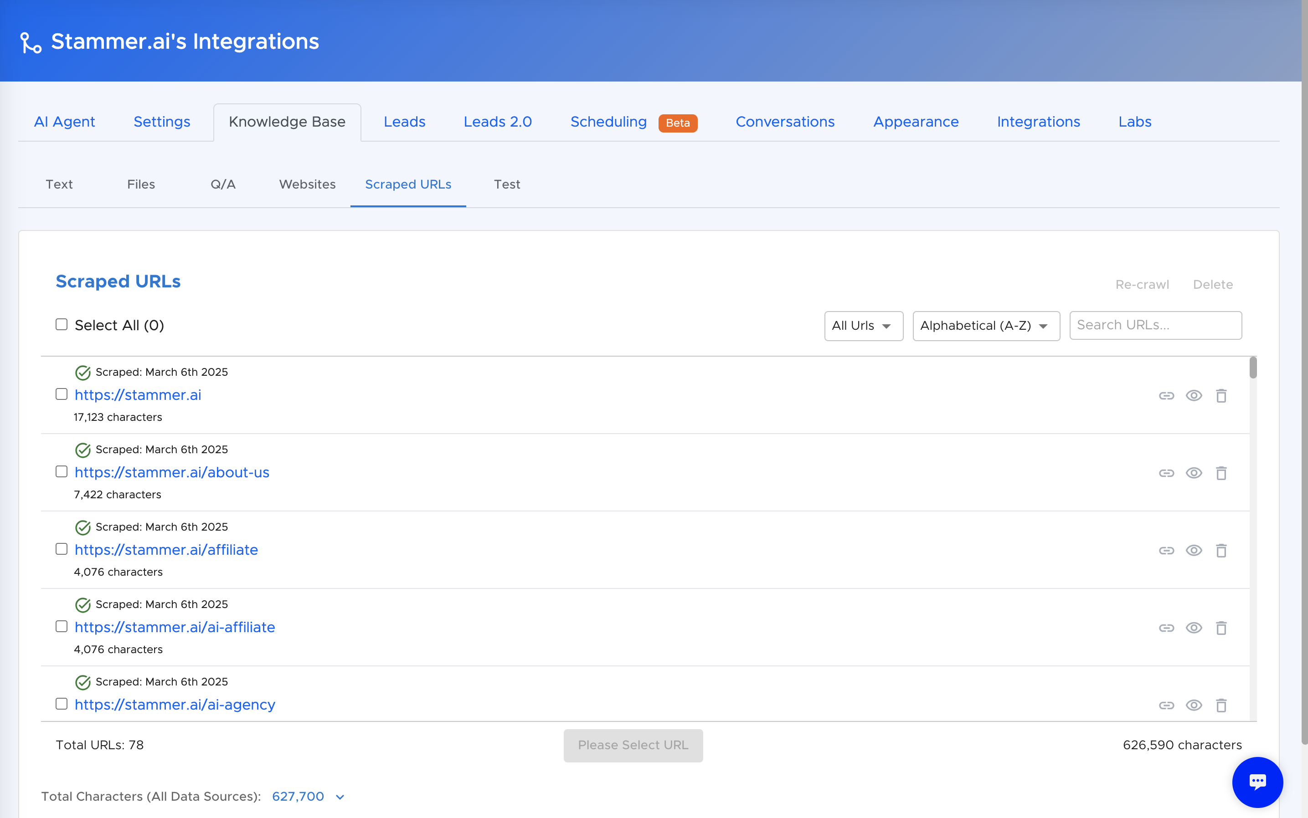The height and width of the screenshot is (818, 1308).
Task: Open the Settings tab
Action: (162, 122)
